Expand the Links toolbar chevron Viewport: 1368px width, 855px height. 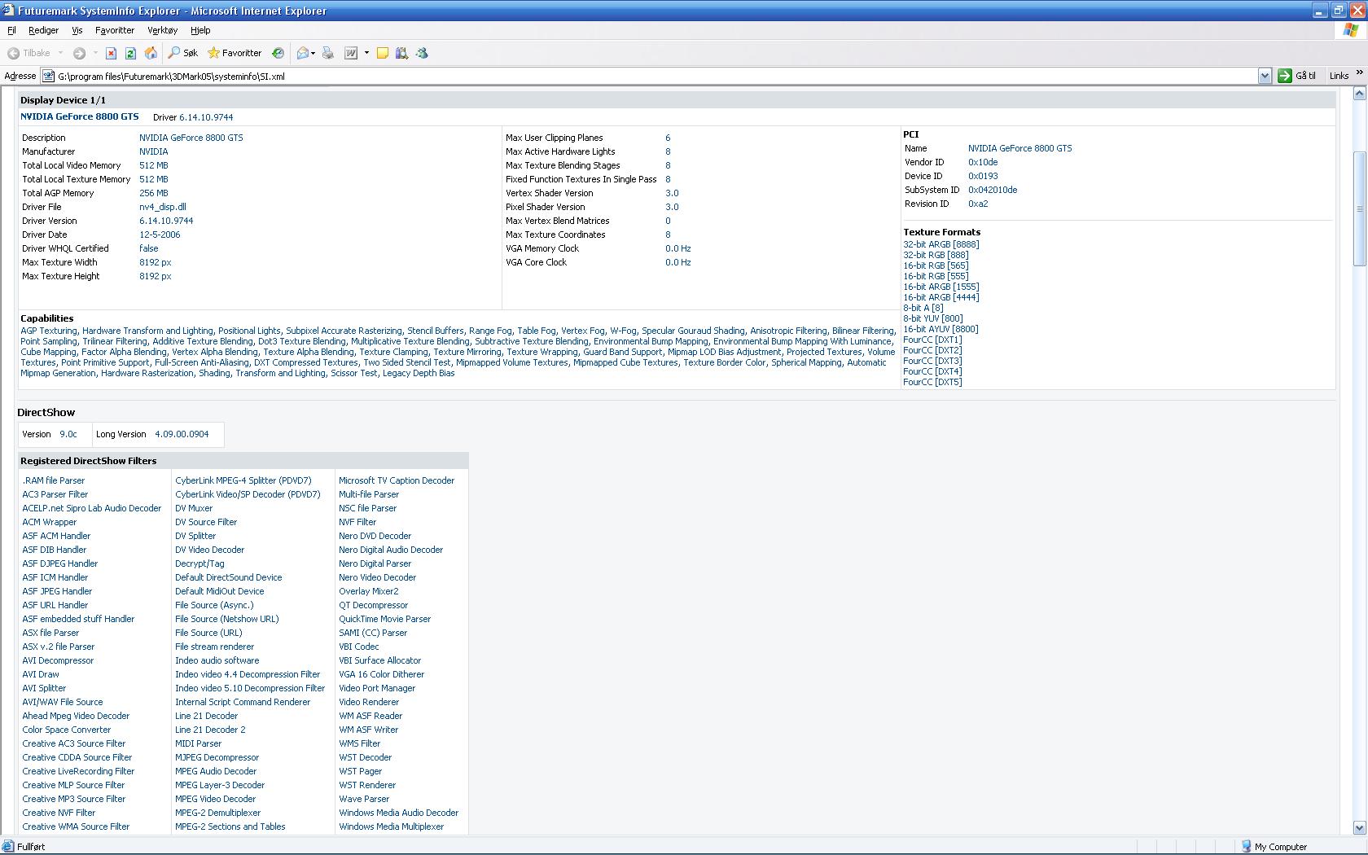pos(1358,74)
